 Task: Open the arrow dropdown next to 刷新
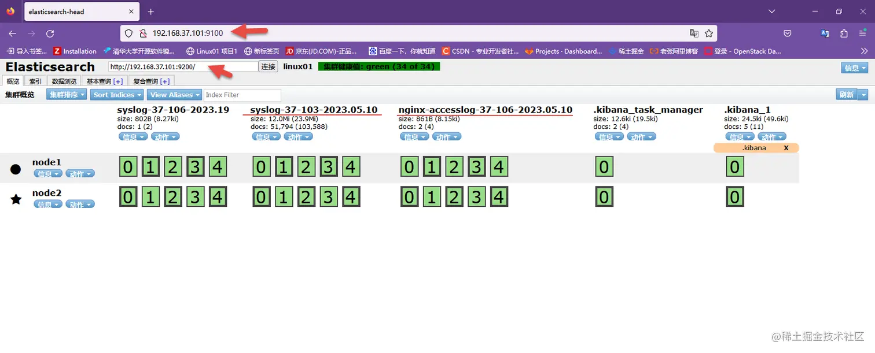tap(863, 95)
